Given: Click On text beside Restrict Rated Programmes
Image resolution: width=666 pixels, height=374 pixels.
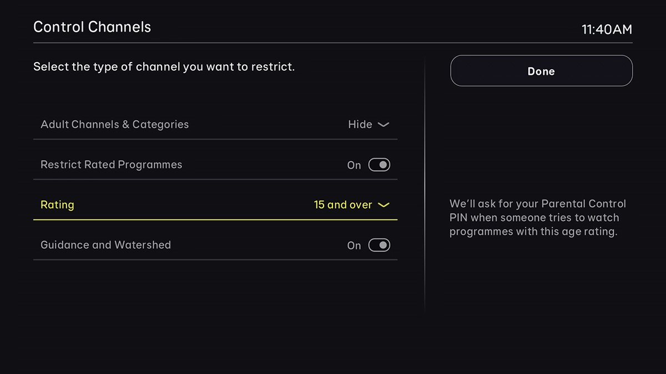Looking at the screenshot, I should [354, 165].
